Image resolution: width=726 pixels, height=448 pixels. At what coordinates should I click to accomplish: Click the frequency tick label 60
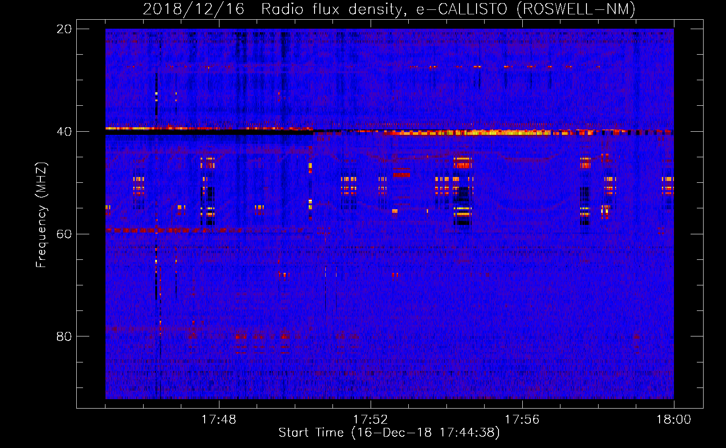pos(64,234)
